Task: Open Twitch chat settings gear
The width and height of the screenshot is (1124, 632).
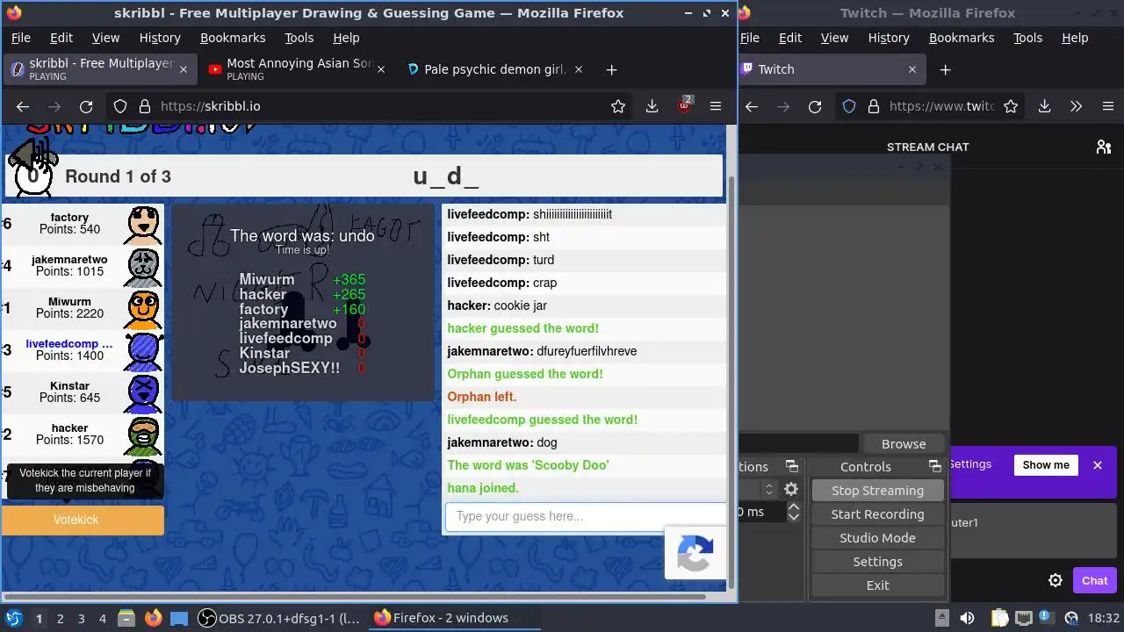Action: click(x=1056, y=580)
